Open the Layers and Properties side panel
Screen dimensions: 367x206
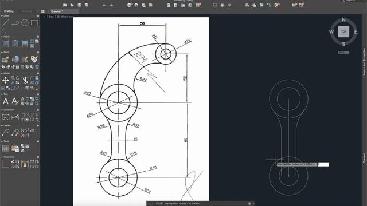click(x=364, y=62)
